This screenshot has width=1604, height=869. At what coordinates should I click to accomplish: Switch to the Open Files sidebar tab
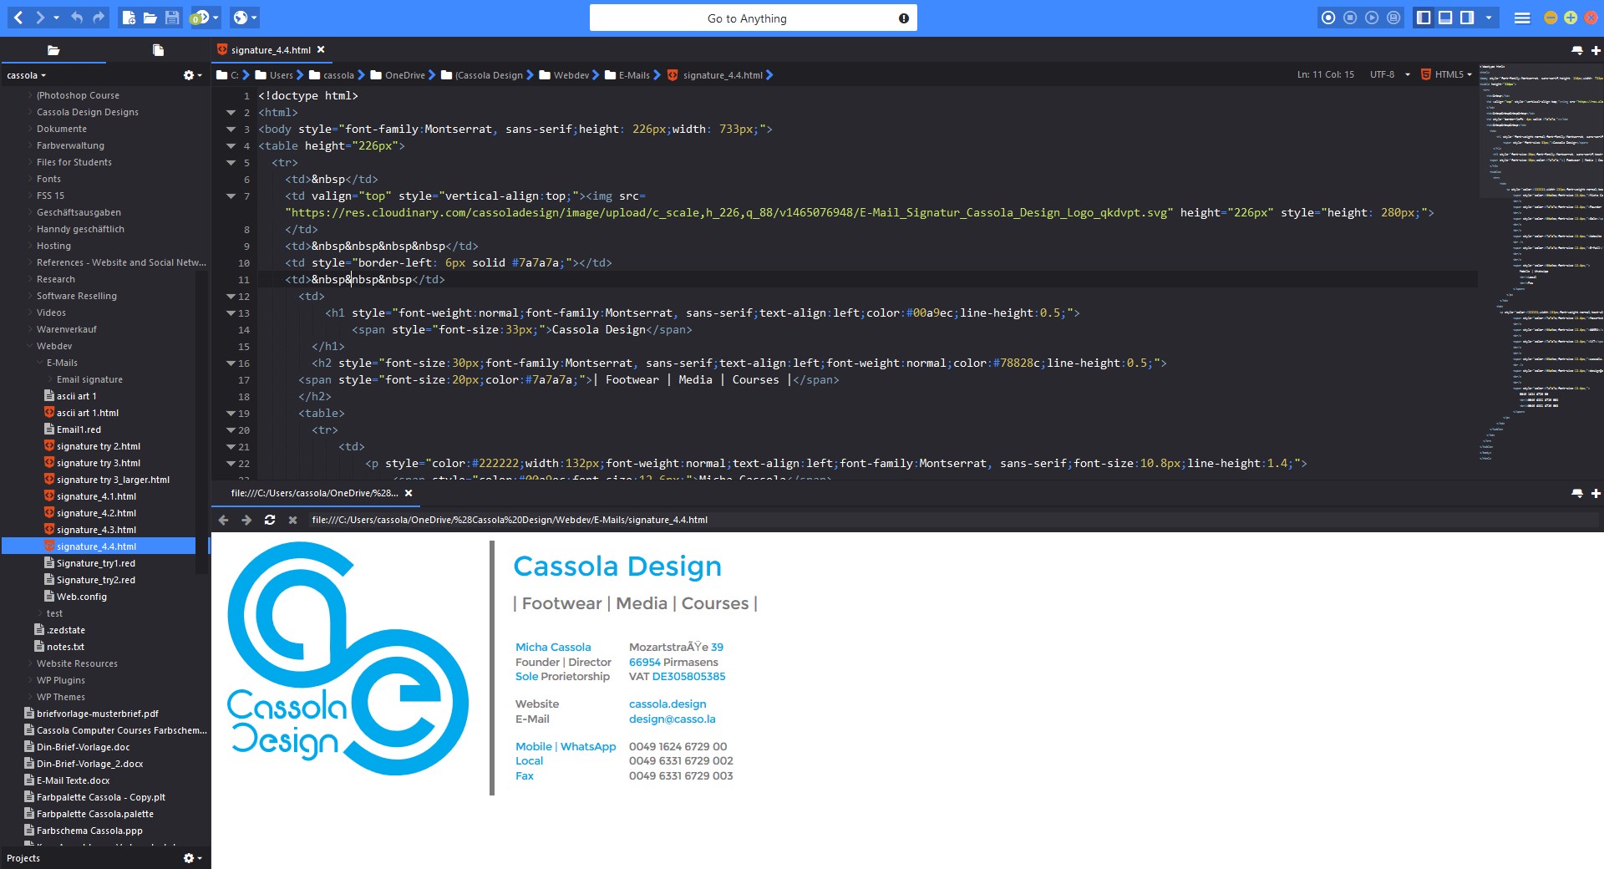[158, 50]
